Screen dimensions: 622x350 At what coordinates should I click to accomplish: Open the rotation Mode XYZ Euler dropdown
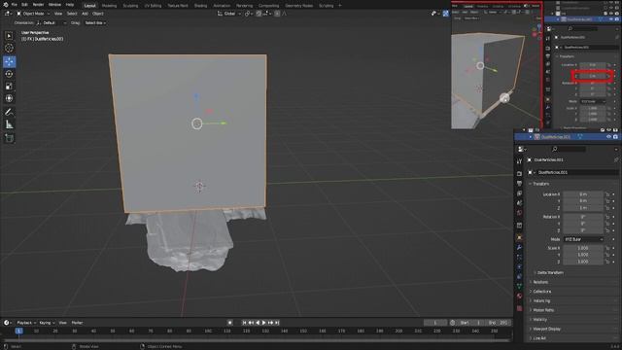coord(583,239)
